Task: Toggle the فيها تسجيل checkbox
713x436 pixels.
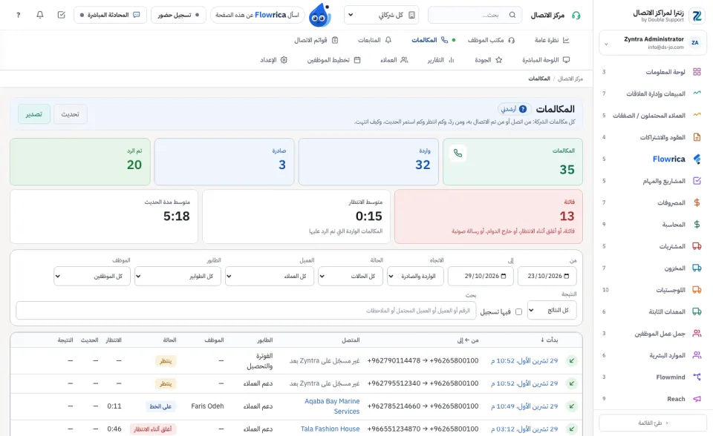Action: click(519, 312)
